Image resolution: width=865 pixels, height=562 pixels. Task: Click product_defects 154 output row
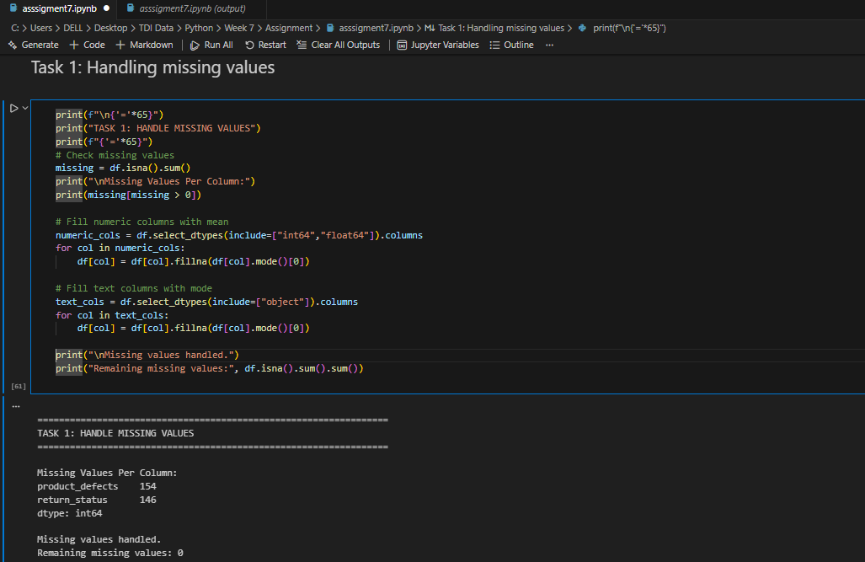[x=97, y=486]
